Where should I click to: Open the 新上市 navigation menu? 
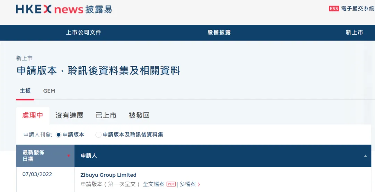click(354, 33)
